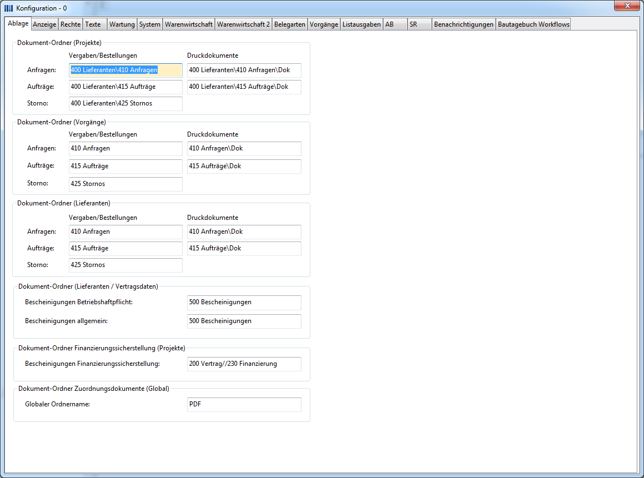Click Vorgänge Anfragen Vergaben field '410 Anfragen'
Viewport: 644px width, 478px height.
tap(125, 149)
